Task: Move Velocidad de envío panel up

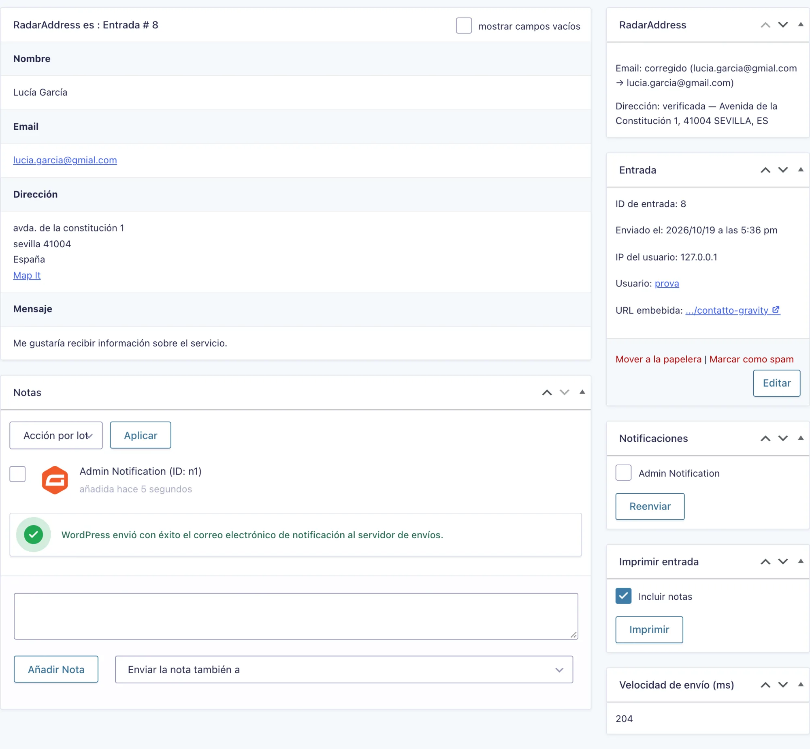Action: (765, 685)
